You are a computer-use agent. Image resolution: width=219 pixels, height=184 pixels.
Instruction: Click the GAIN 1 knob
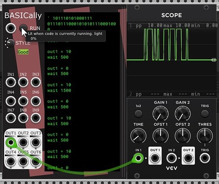[161, 113]
